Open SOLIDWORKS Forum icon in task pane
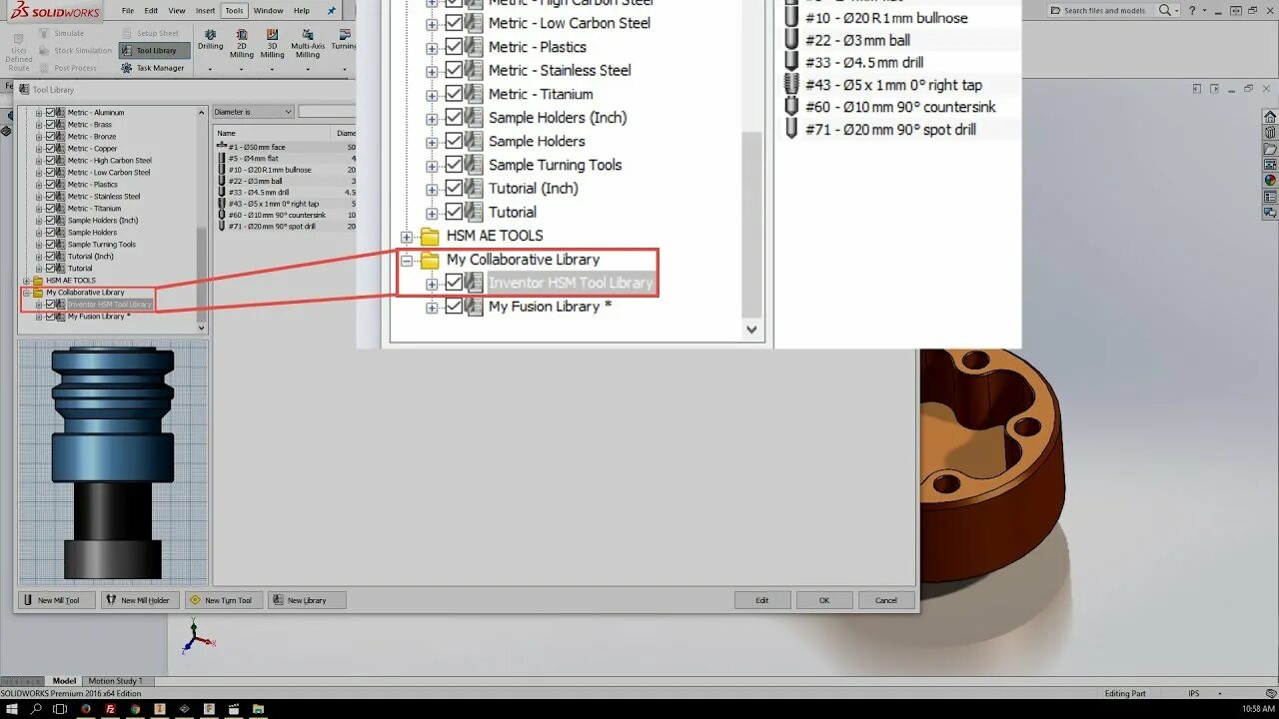This screenshot has width=1279, height=719. coord(1270,213)
